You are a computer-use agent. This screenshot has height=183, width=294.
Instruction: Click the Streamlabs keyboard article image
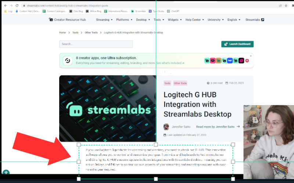coord(108,108)
